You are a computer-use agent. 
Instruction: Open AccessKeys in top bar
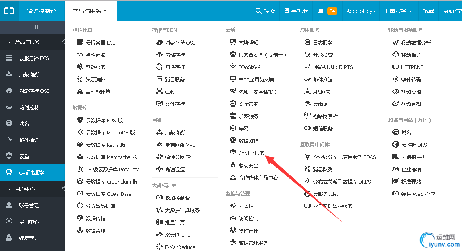click(x=361, y=11)
